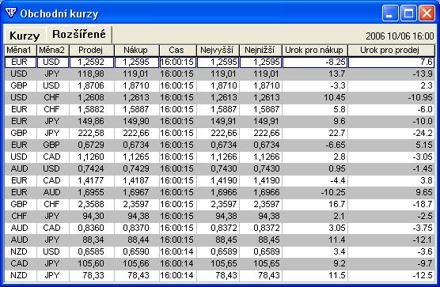This screenshot has height=287, width=440.
Task: Select the Prodej value 1,4177
Action: point(92,180)
